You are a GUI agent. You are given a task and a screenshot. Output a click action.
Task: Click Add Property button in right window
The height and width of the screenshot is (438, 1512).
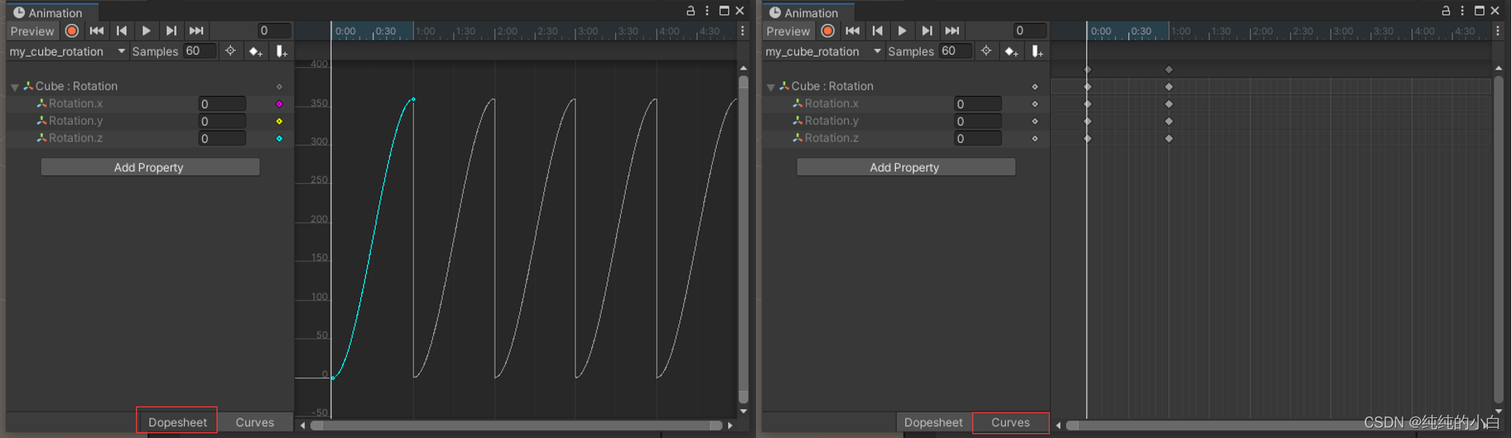click(905, 167)
